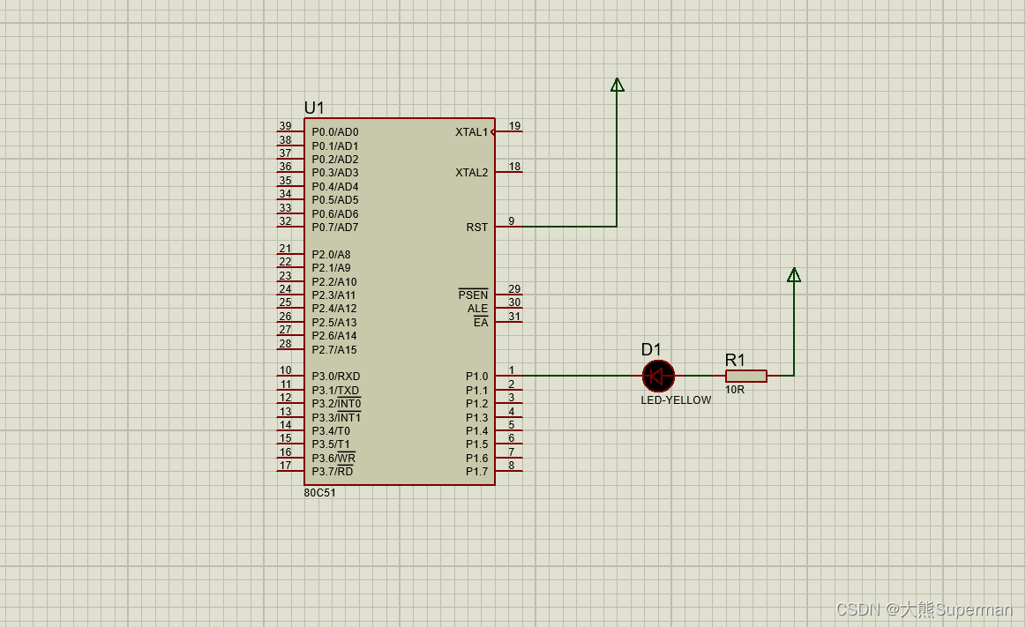Click pin number 18 at XTAL2
The image size is (1026, 627).
(x=515, y=167)
